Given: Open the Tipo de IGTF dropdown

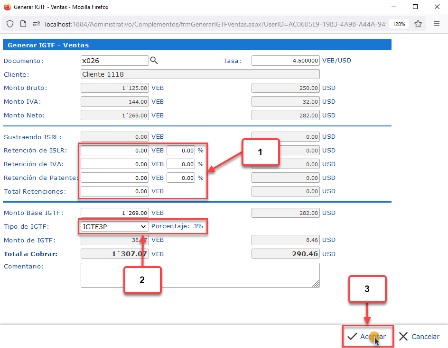Looking at the screenshot, I should pyautogui.click(x=114, y=226).
